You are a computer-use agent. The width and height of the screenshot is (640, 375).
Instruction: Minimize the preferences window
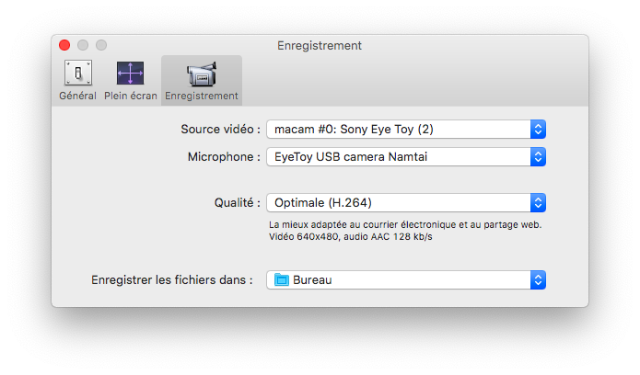(x=83, y=45)
